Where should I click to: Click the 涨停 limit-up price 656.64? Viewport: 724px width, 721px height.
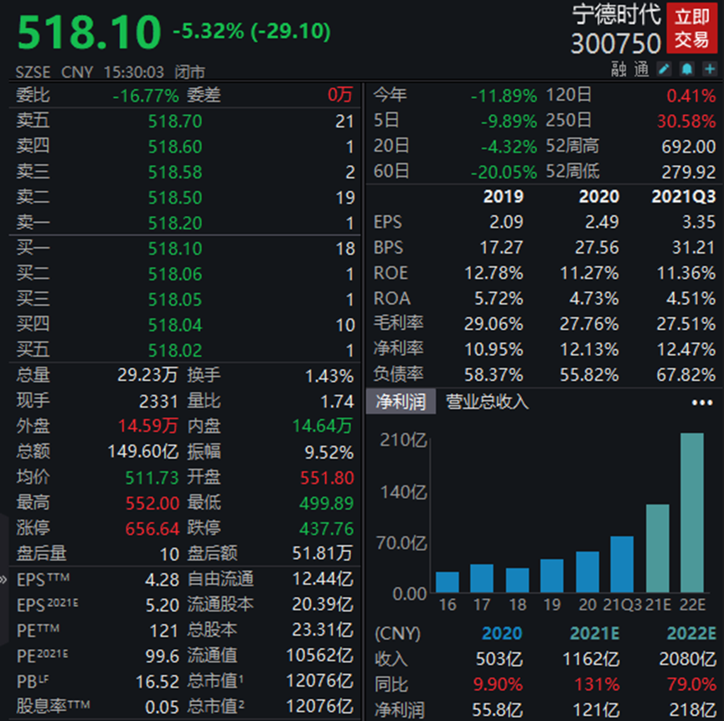click(153, 528)
